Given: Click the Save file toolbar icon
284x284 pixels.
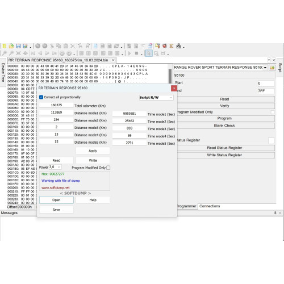Looking at the screenshot, I should pyautogui.click(x=18, y=46).
